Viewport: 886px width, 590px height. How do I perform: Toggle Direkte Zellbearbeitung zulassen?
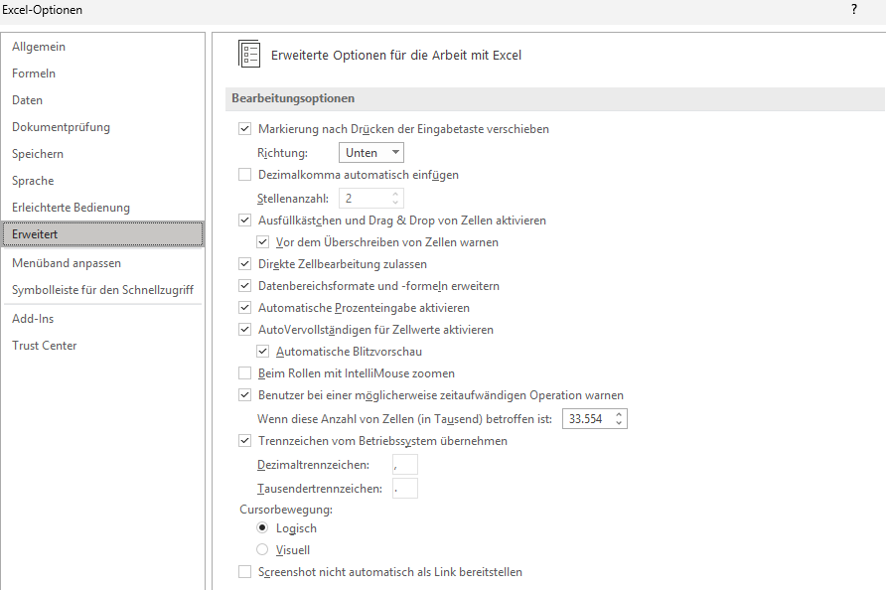click(244, 264)
